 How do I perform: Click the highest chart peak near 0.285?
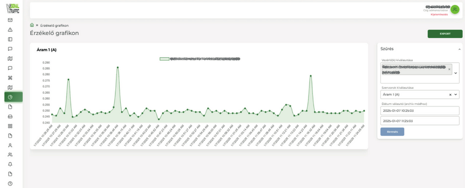click(x=118, y=67)
